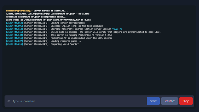Focus the 'Type a command' input field
199x112 pixels.
click(x=79, y=101)
